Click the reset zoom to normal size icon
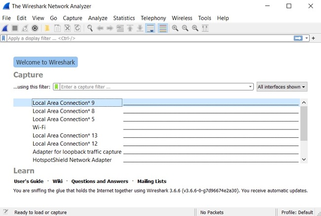Screen dimensions: 321x216 195,28
